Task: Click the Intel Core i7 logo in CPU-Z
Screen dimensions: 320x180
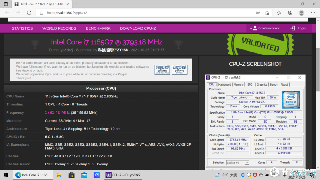Action: click(291, 100)
